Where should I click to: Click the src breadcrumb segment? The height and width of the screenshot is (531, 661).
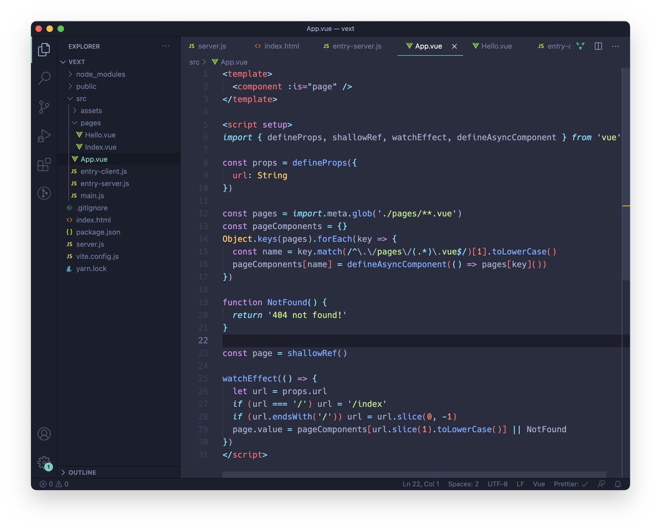coord(195,62)
